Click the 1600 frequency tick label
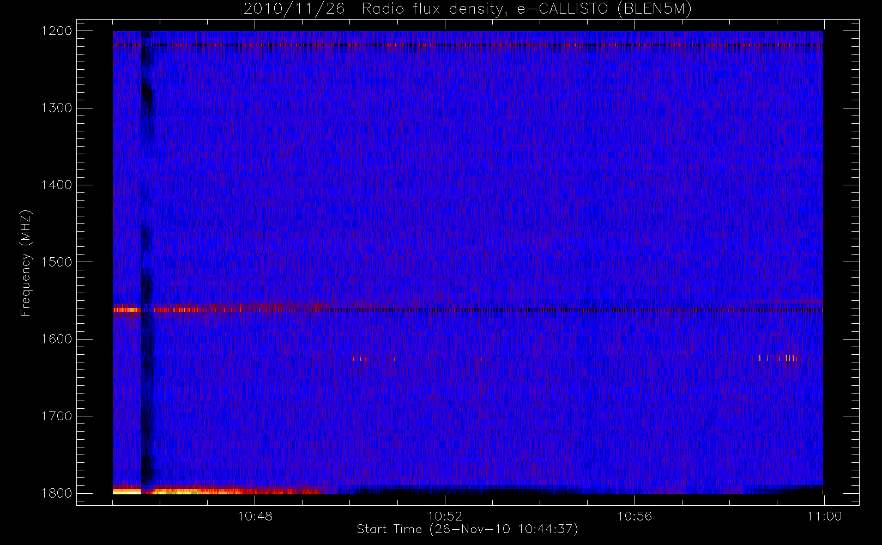The height and width of the screenshot is (545, 882). pos(57,339)
